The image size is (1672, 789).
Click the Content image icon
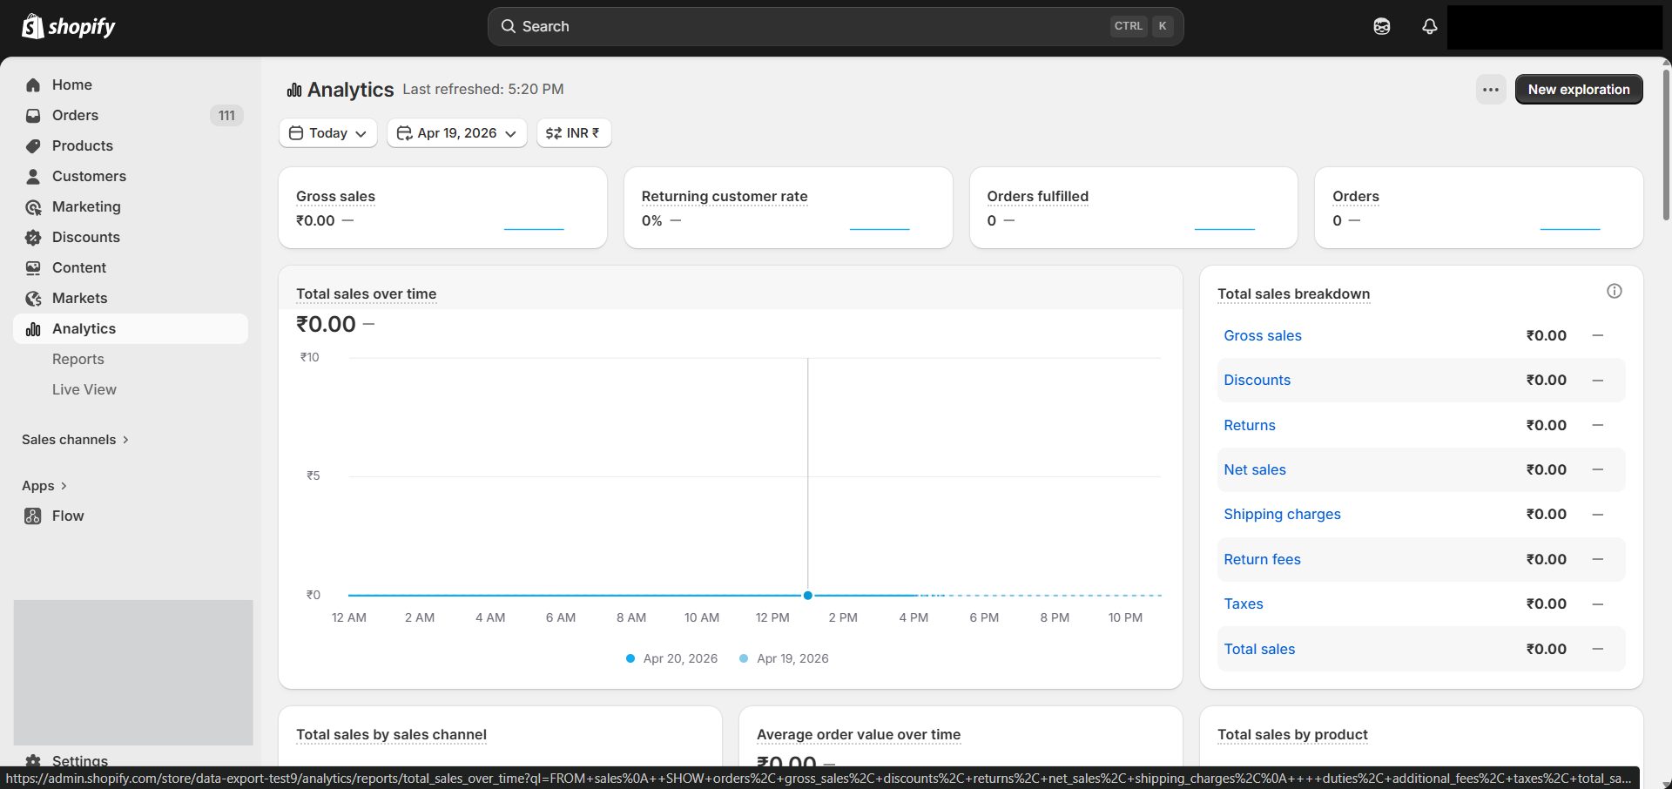pos(33,267)
